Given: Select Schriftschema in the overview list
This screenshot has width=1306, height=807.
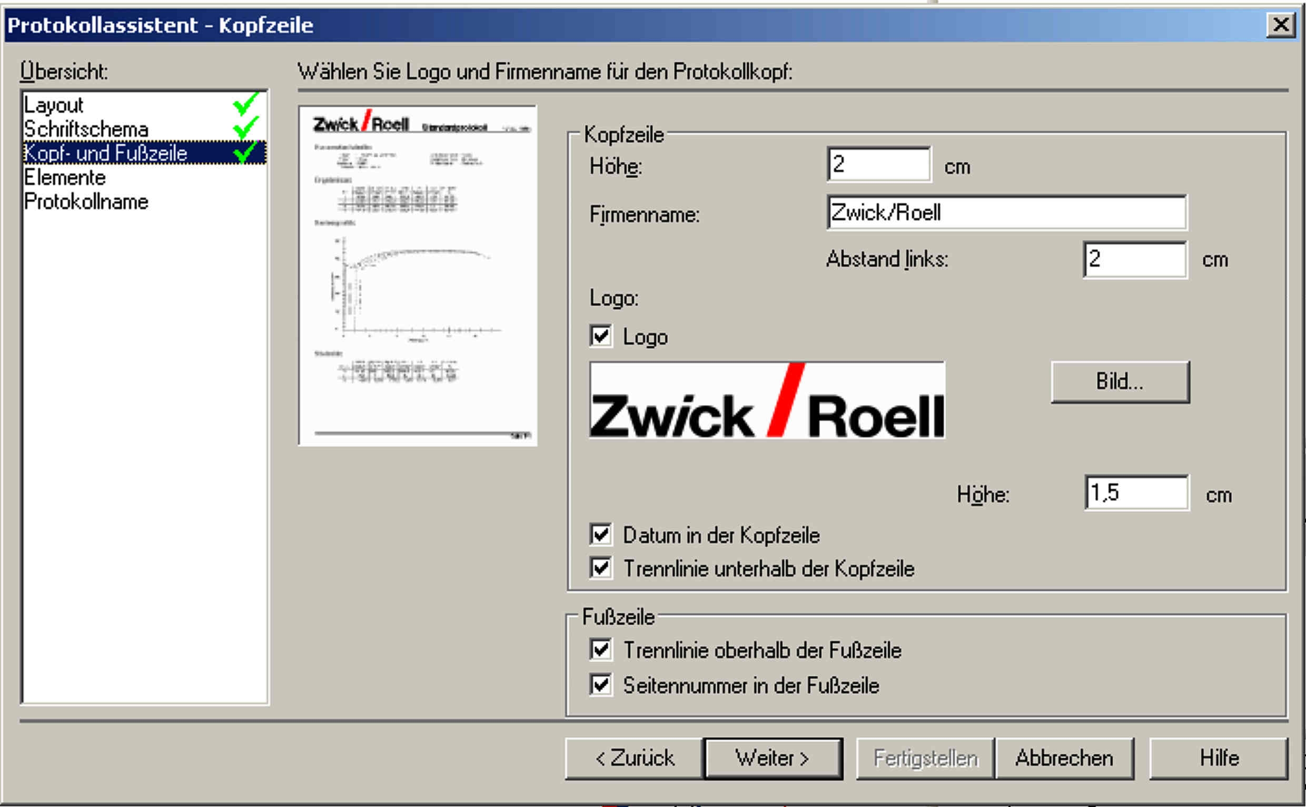Looking at the screenshot, I should (86, 129).
